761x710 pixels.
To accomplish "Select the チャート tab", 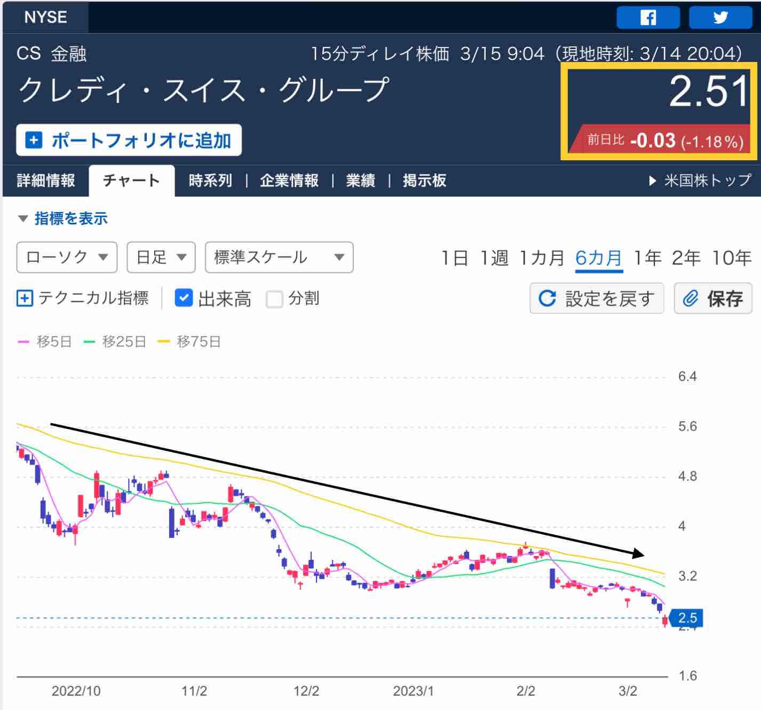I will coord(131,181).
